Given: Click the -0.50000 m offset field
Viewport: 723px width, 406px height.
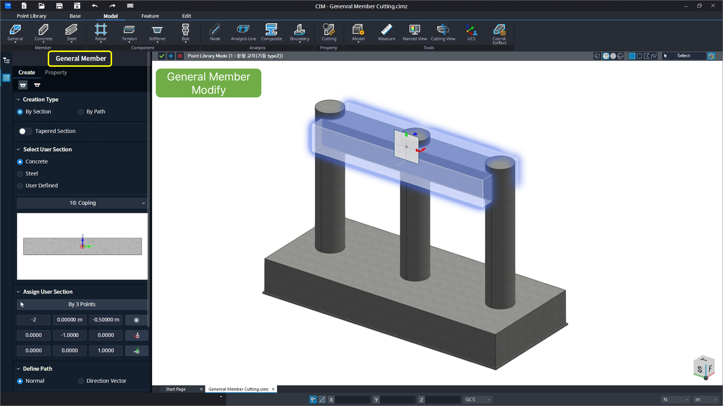Looking at the screenshot, I should [106, 320].
